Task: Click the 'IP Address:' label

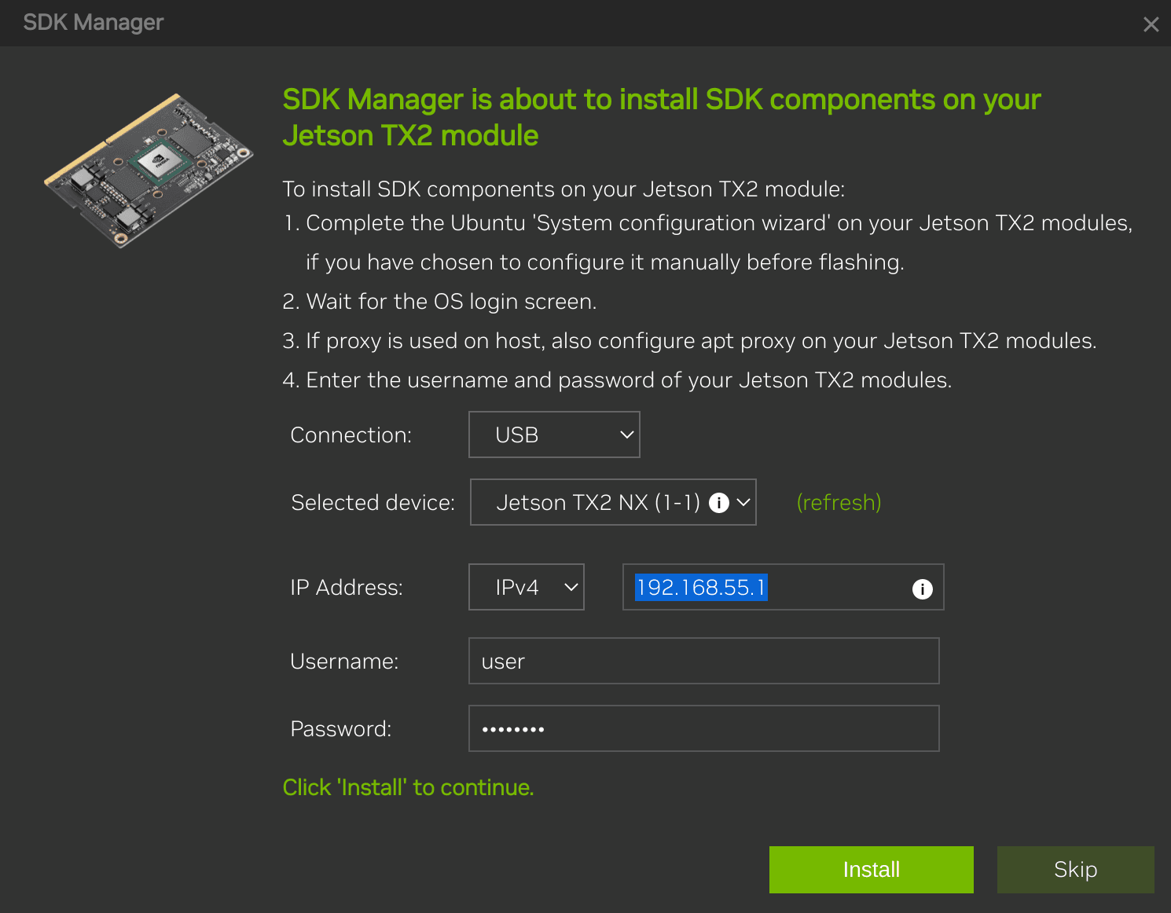Action: point(346,587)
